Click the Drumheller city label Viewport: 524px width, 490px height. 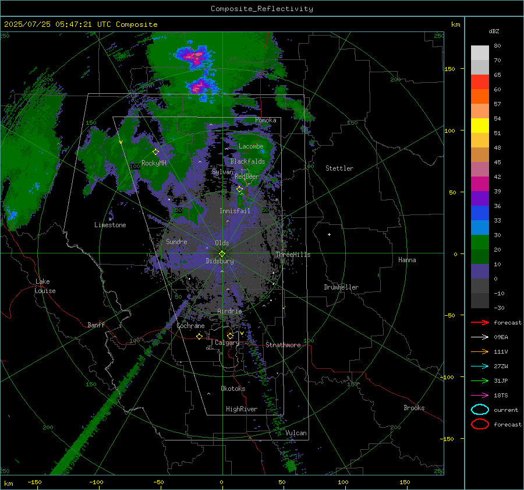click(x=341, y=287)
